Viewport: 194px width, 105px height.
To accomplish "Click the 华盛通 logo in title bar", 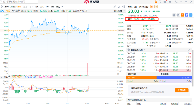I will pos(92,2).
